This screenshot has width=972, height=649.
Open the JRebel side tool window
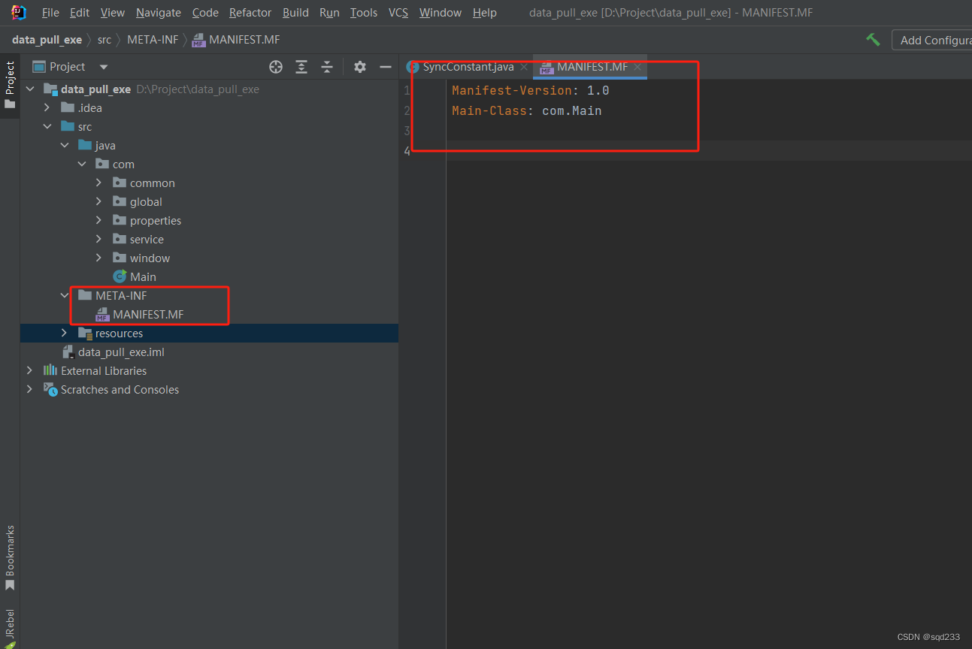(x=10, y=627)
